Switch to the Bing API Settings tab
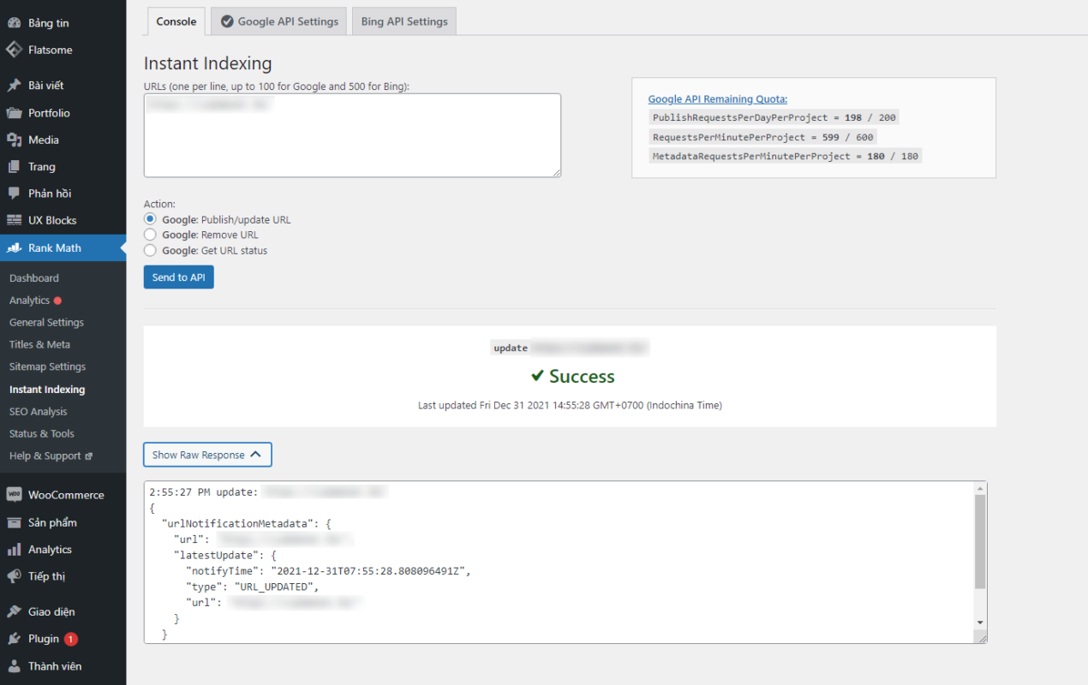This screenshot has width=1088, height=685. click(x=404, y=21)
